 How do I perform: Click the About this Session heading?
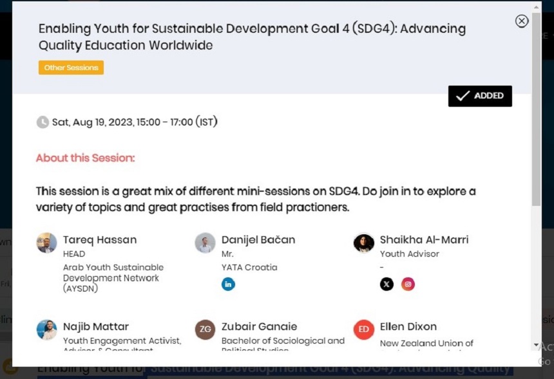(x=86, y=158)
